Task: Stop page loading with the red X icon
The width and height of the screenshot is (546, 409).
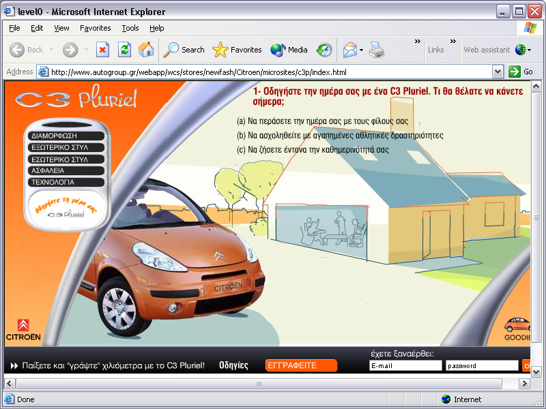Action: tap(102, 50)
